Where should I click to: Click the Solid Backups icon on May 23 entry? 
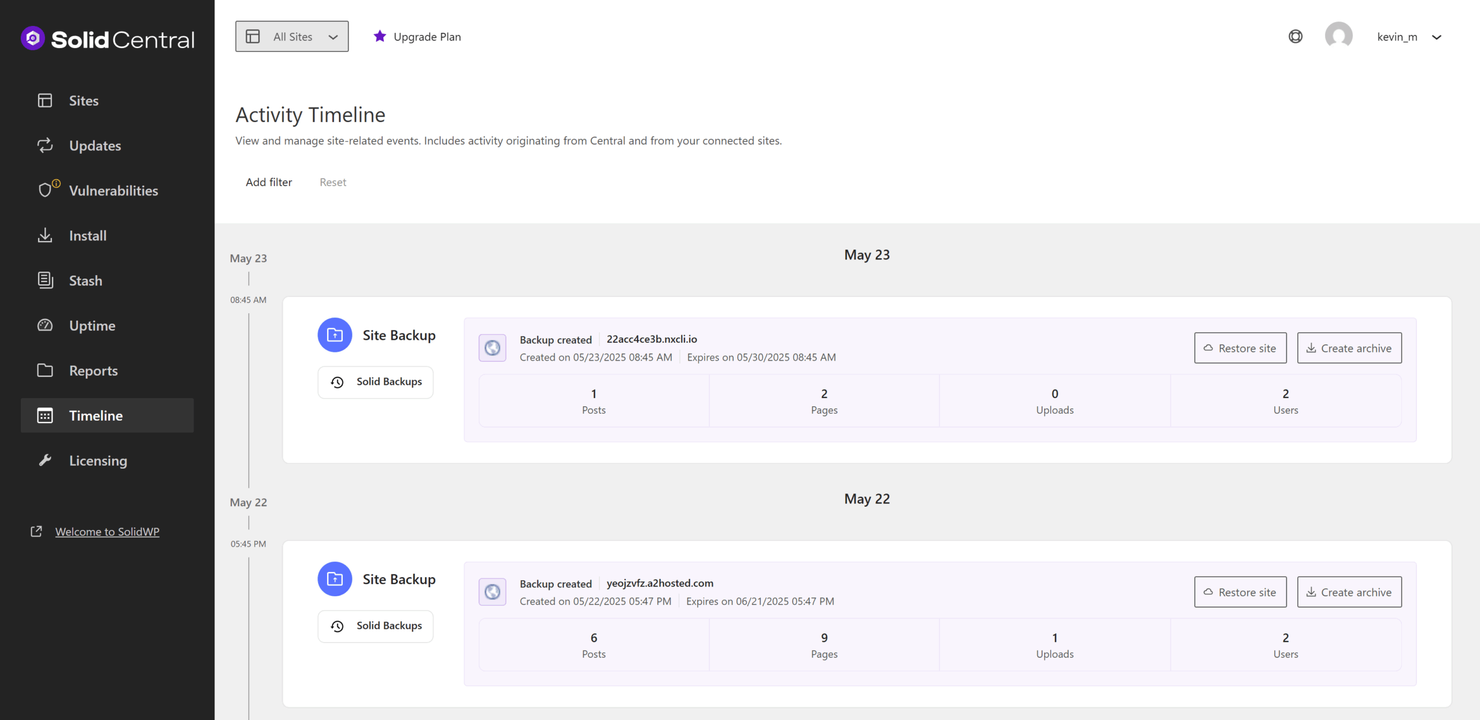(x=337, y=382)
